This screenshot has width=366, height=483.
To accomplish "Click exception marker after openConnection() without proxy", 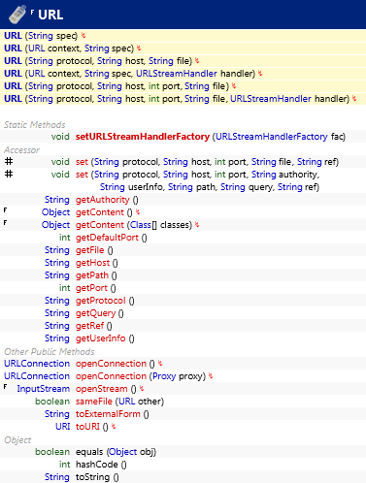I will [x=160, y=364].
